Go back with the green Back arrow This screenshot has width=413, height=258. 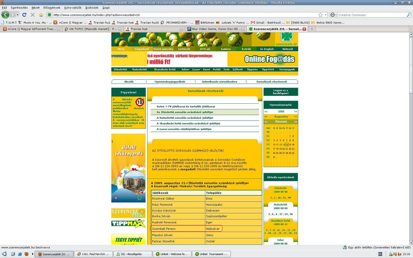(x=5, y=15)
